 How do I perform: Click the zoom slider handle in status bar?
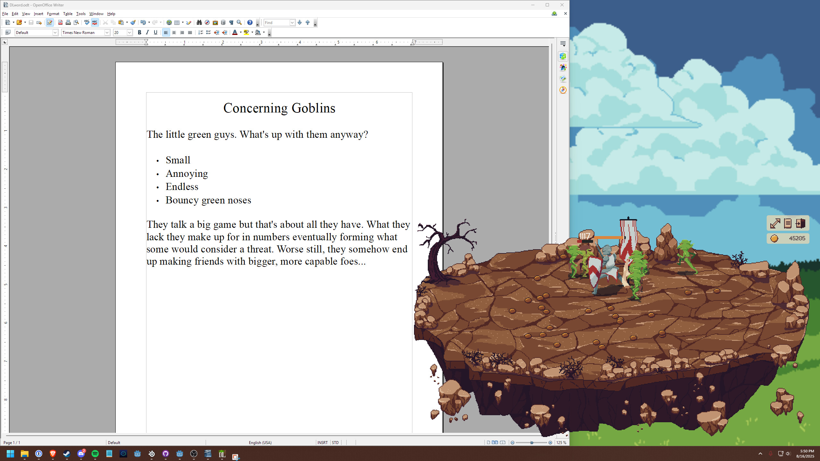point(532,442)
